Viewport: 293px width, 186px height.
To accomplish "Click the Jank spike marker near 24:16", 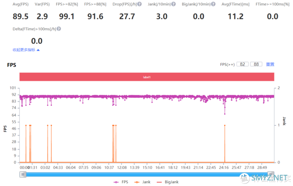I will click(224, 125).
